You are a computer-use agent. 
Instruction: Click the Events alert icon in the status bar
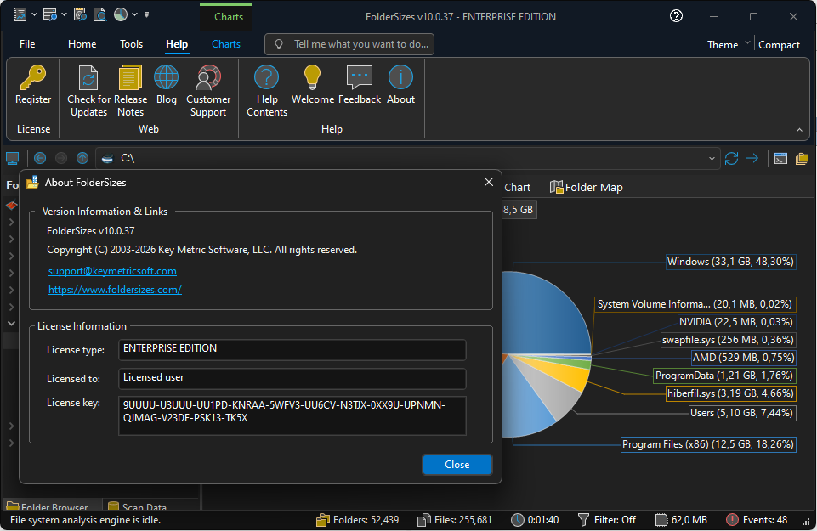pyautogui.click(x=732, y=520)
